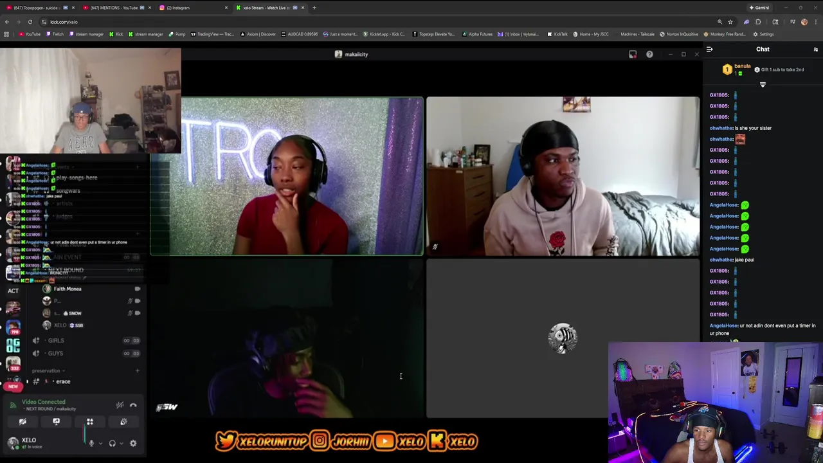Deafen Discord headphone audio

click(x=112, y=443)
